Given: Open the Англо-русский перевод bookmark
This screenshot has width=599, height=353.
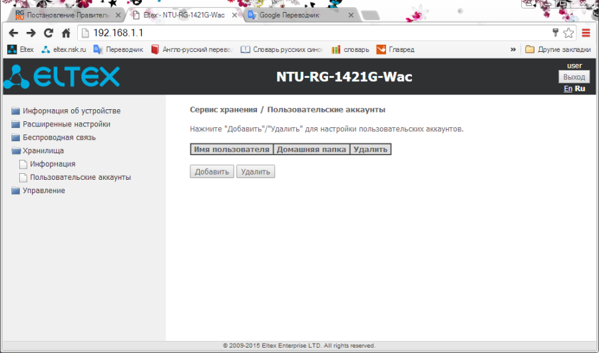Looking at the screenshot, I should point(192,50).
